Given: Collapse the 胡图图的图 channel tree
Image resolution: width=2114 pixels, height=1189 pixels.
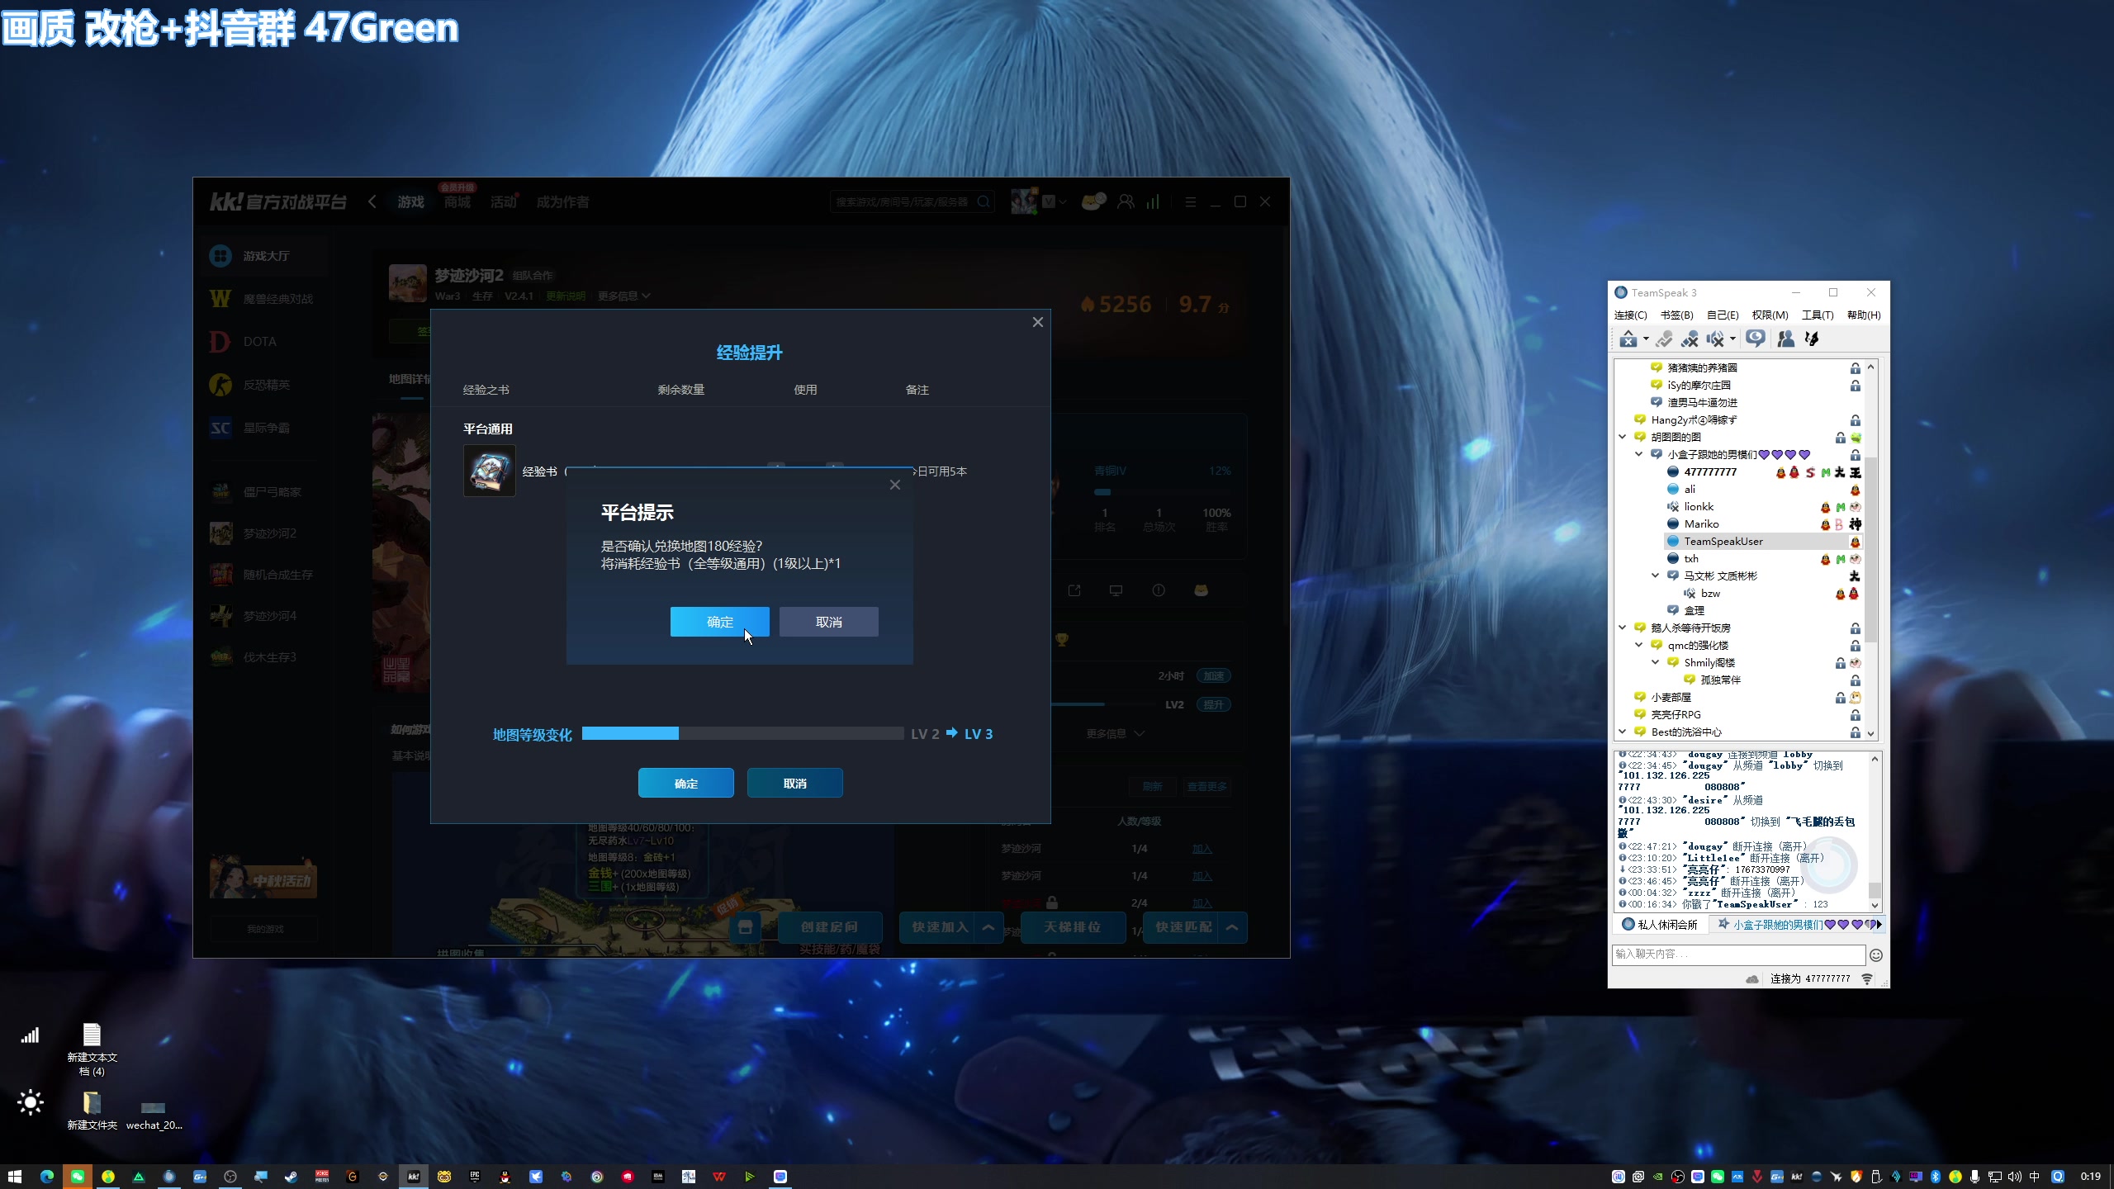Looking at the screenshot, I should [1622, 437].
